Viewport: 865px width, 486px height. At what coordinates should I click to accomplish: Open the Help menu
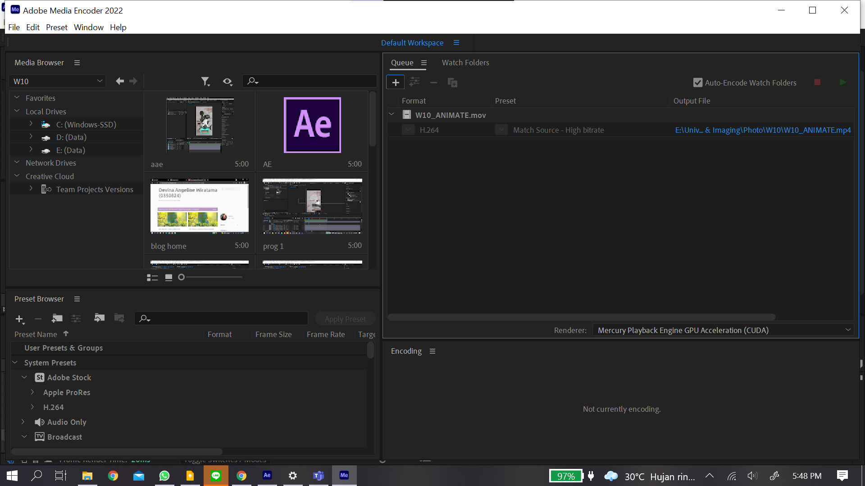[118, 27]
